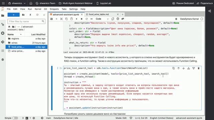Upload files with the upload icon

[30, 15]
